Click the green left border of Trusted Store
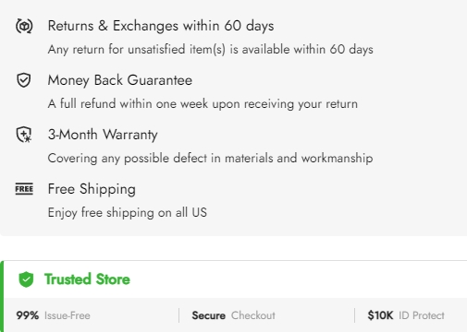 click(2, 296)
